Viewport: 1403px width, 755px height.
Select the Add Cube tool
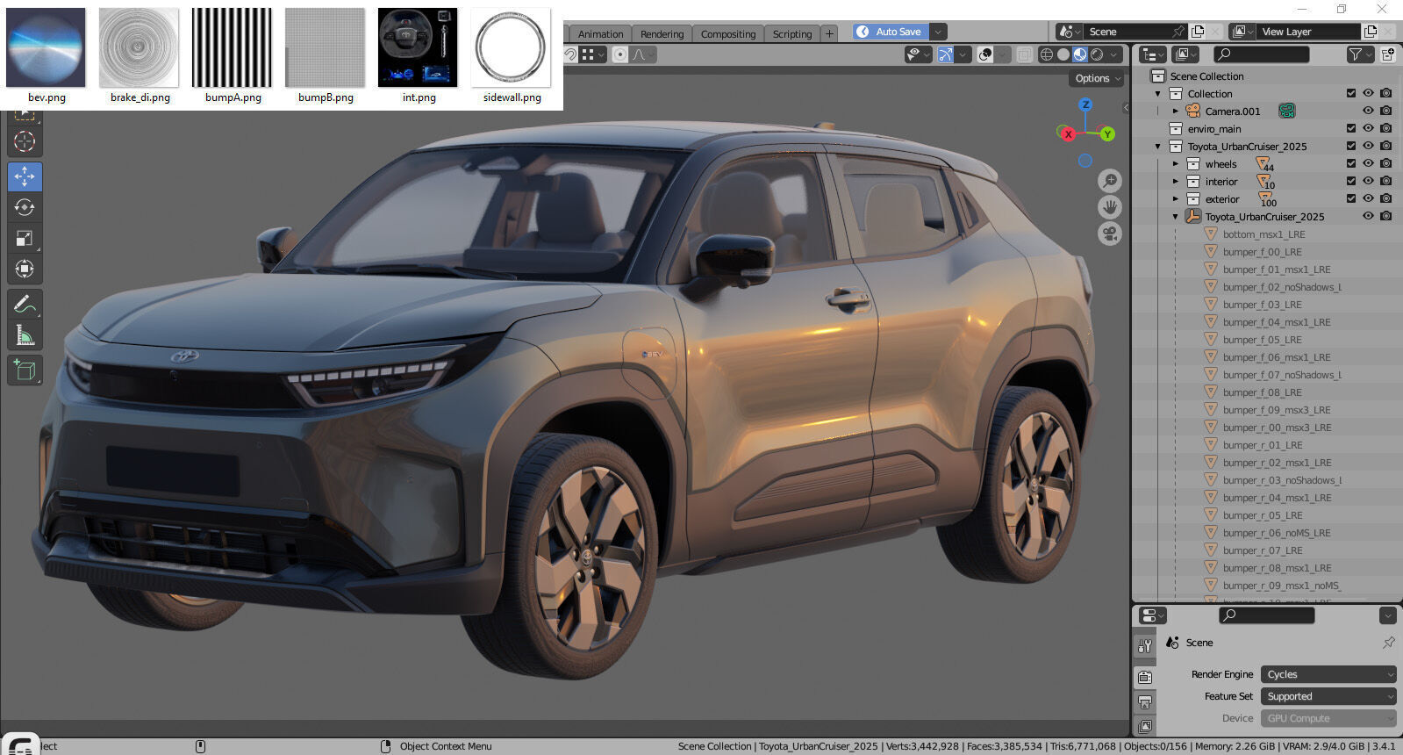coord(25,370)
